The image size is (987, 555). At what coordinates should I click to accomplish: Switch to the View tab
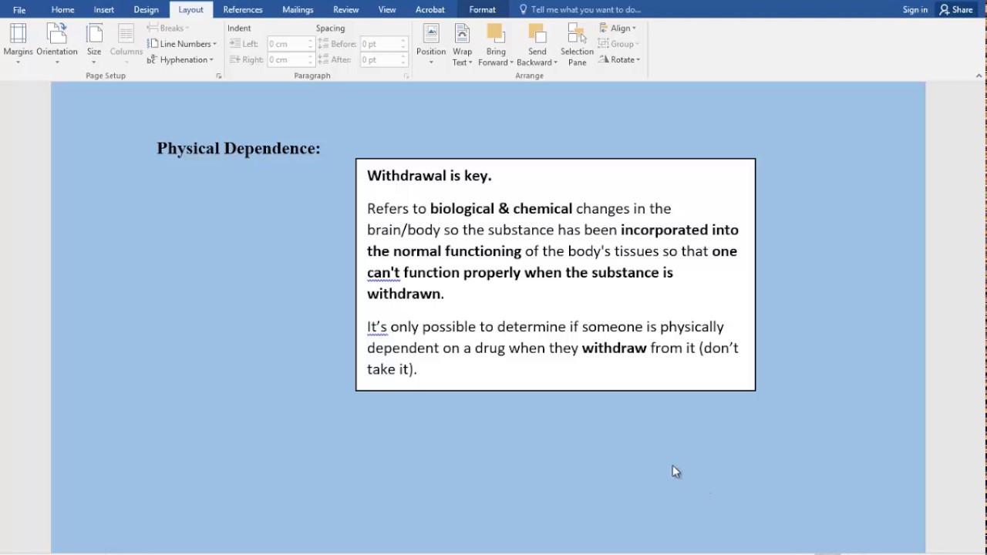[387, 9]
